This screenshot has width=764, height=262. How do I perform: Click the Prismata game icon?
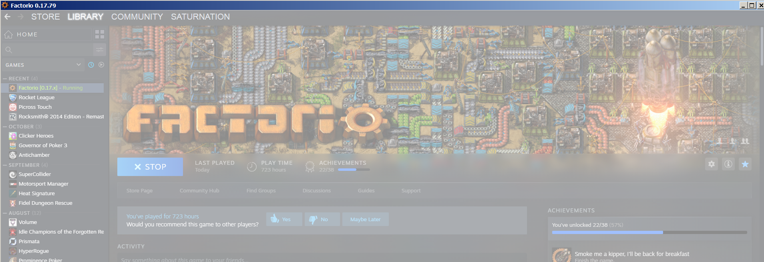(13, 241)
